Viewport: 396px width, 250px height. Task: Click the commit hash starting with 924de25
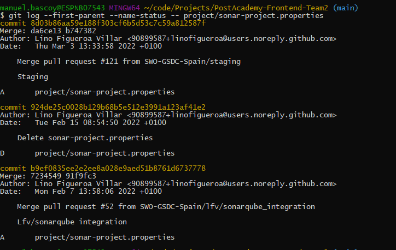coord(118,107)
